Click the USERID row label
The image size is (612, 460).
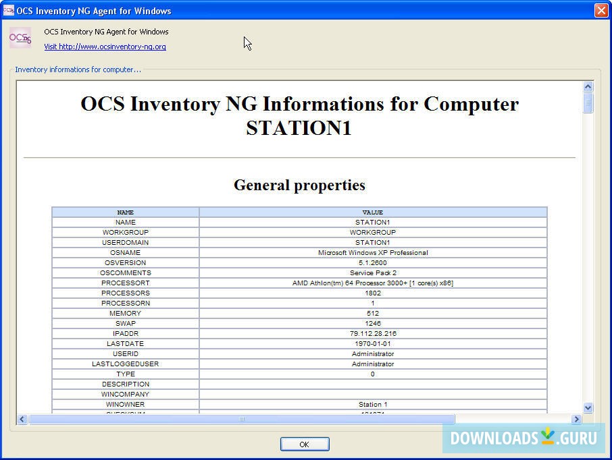125,354
